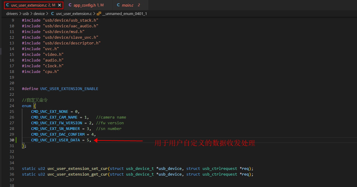This screenshot has width=357, height=187.
Task: Click the UVC_USER_EXTENSION_ENABLE macro name
Action: tap(69, 89)
